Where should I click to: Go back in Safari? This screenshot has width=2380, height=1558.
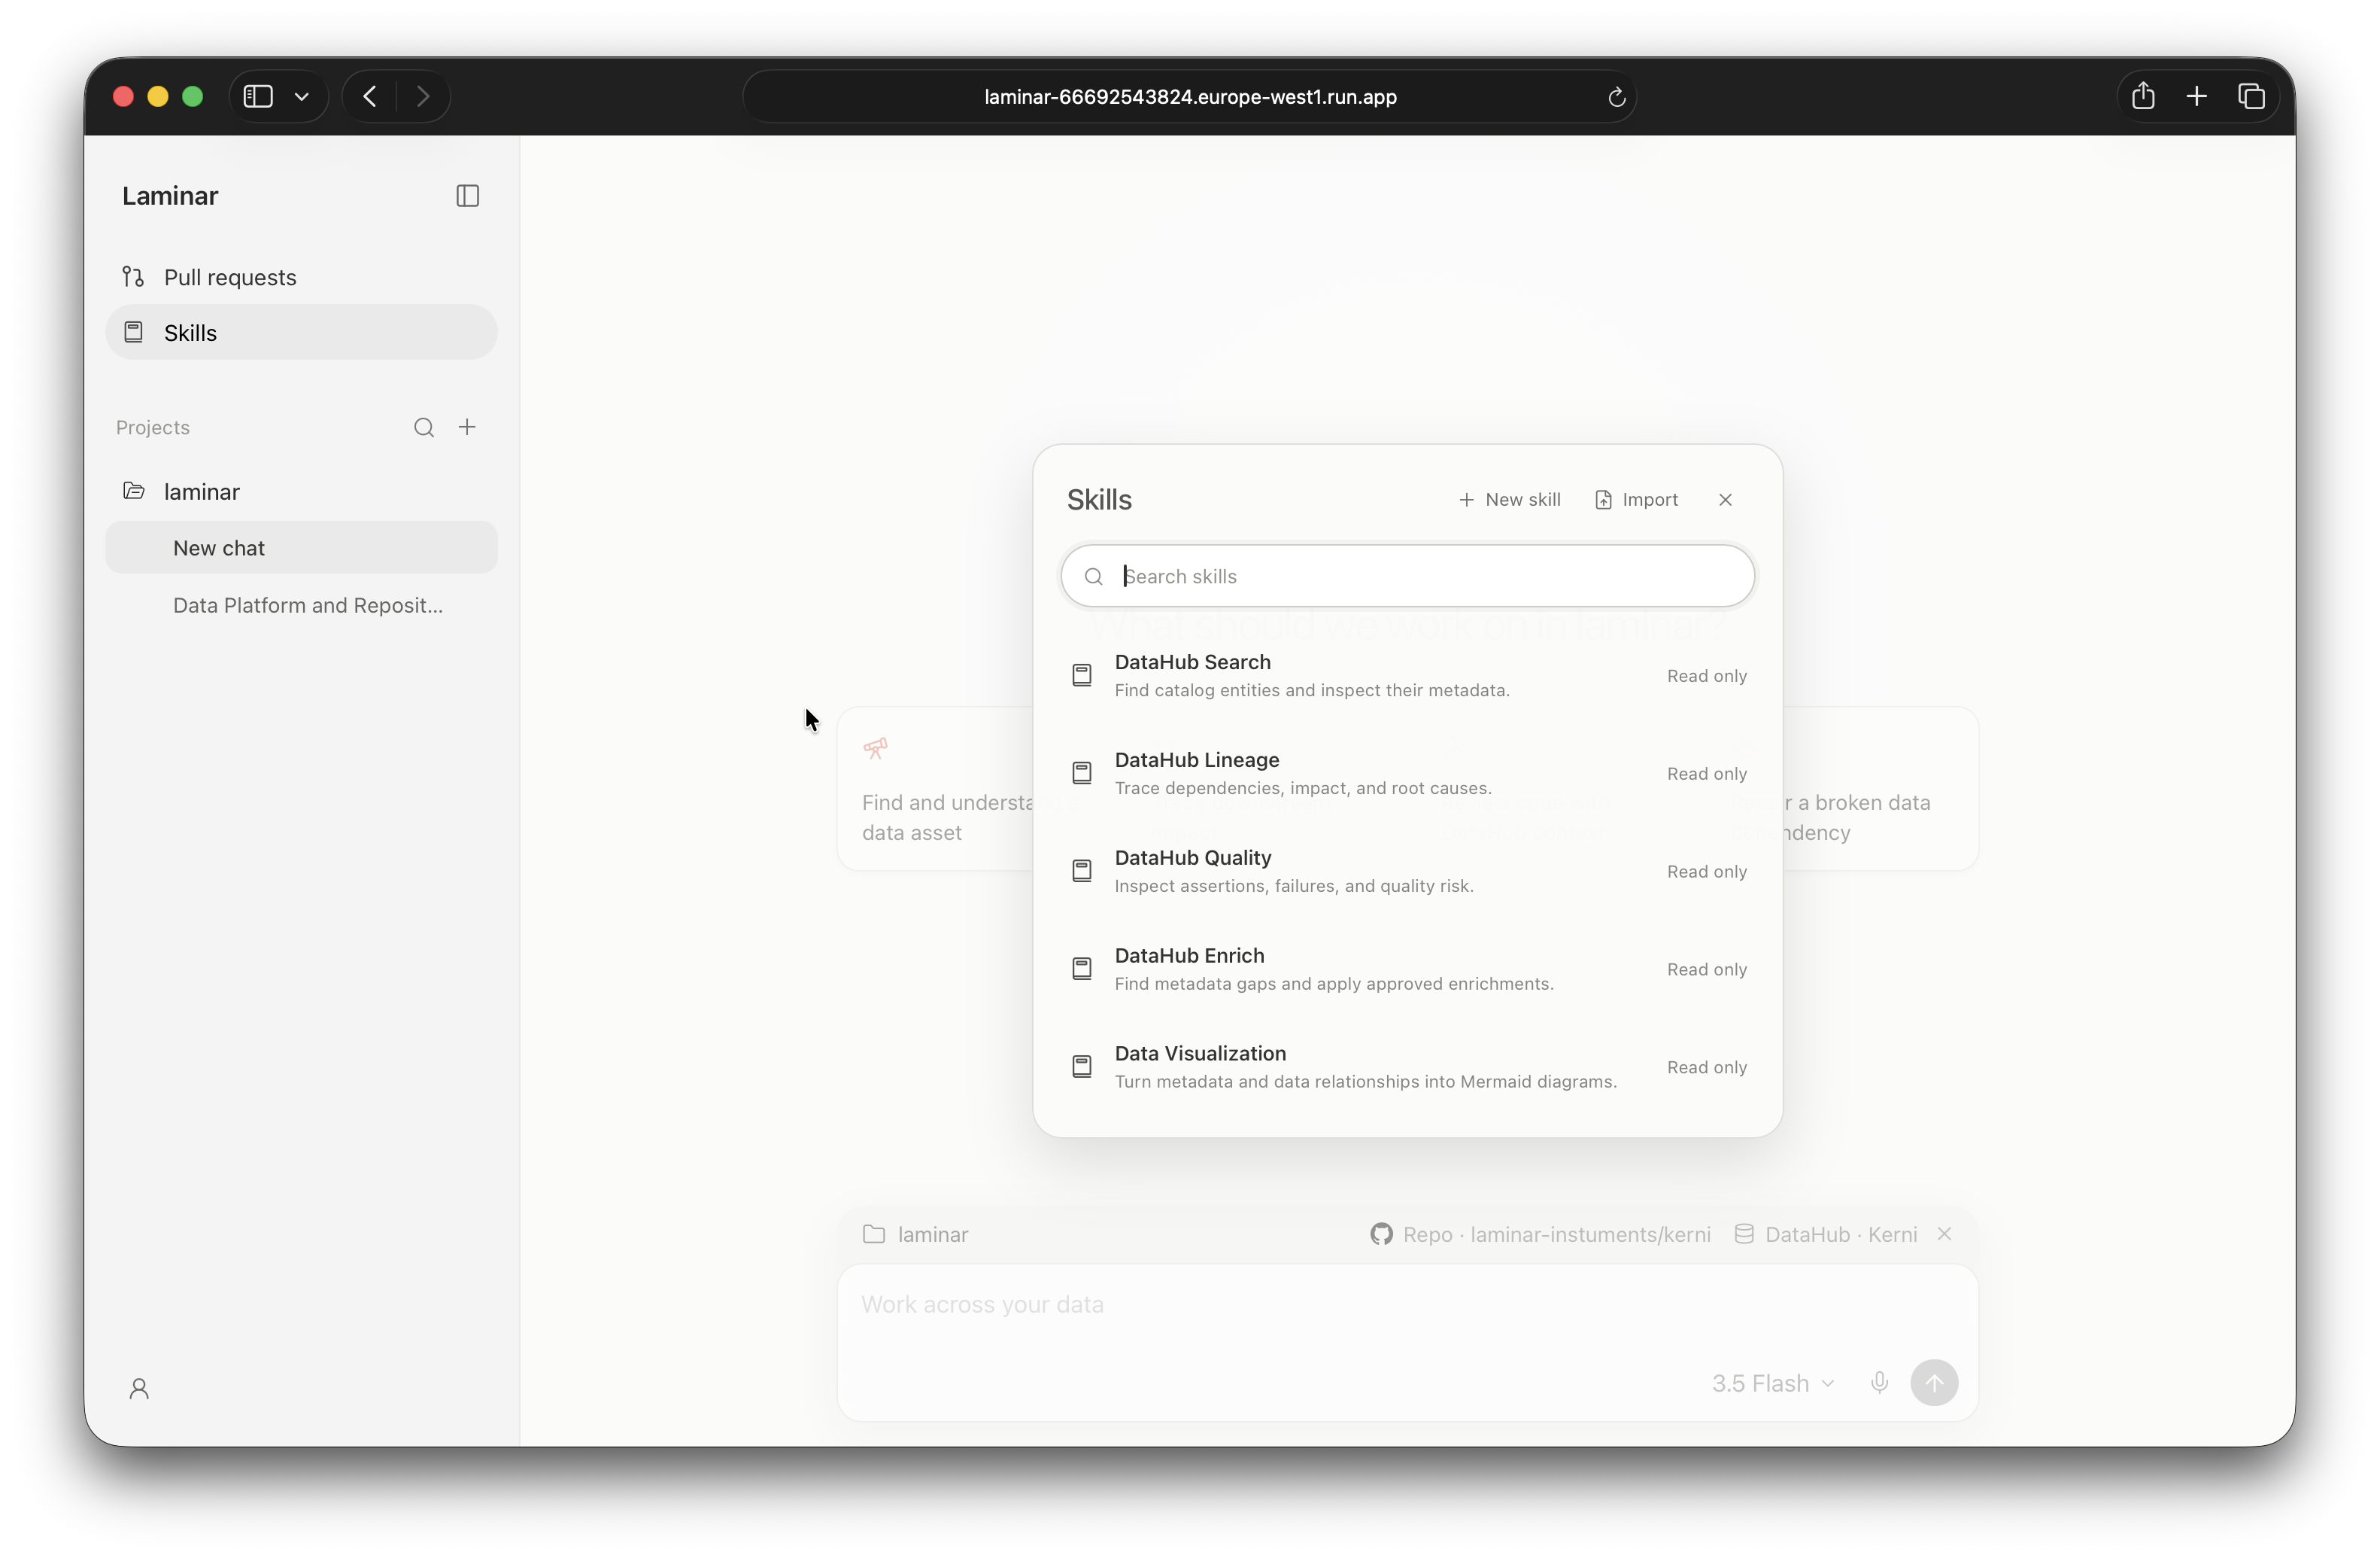click(x=370, y=96)
